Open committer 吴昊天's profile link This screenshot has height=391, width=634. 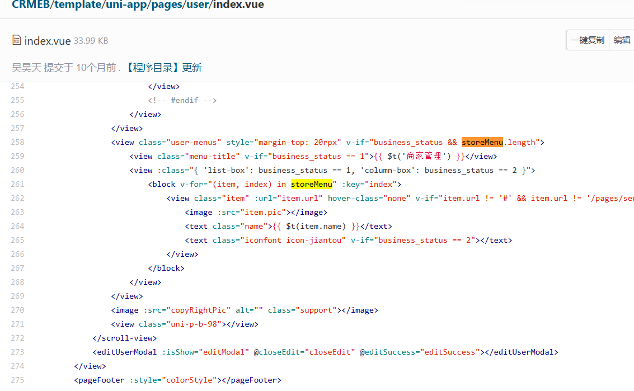(25, 67)
